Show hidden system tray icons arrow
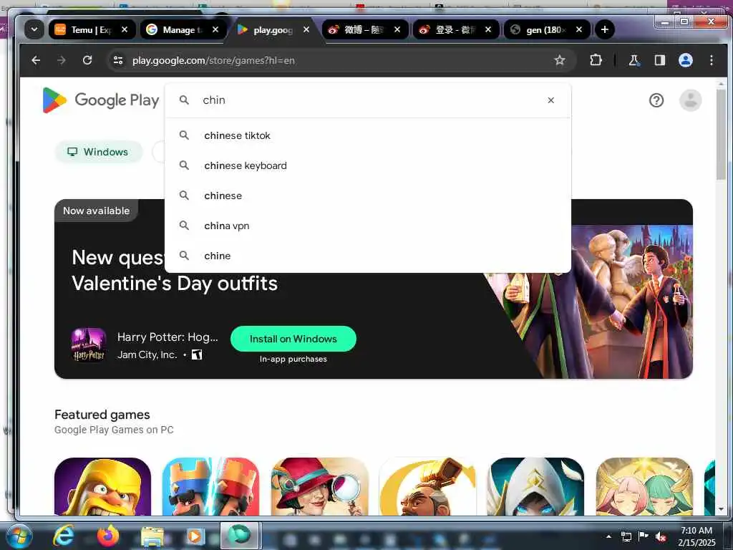Viewport: 733px width, 550px height. 608,536
